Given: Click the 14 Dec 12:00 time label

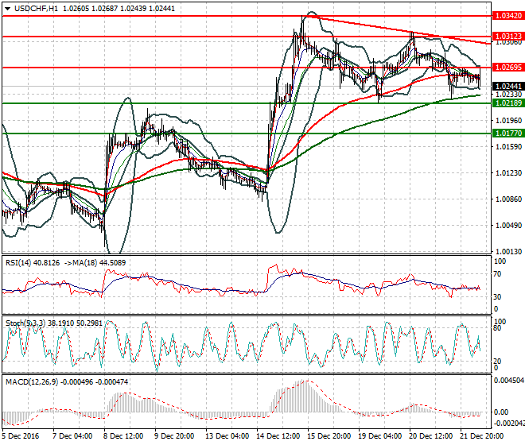Looking at the screenshot, I should [x=278, y=436].
